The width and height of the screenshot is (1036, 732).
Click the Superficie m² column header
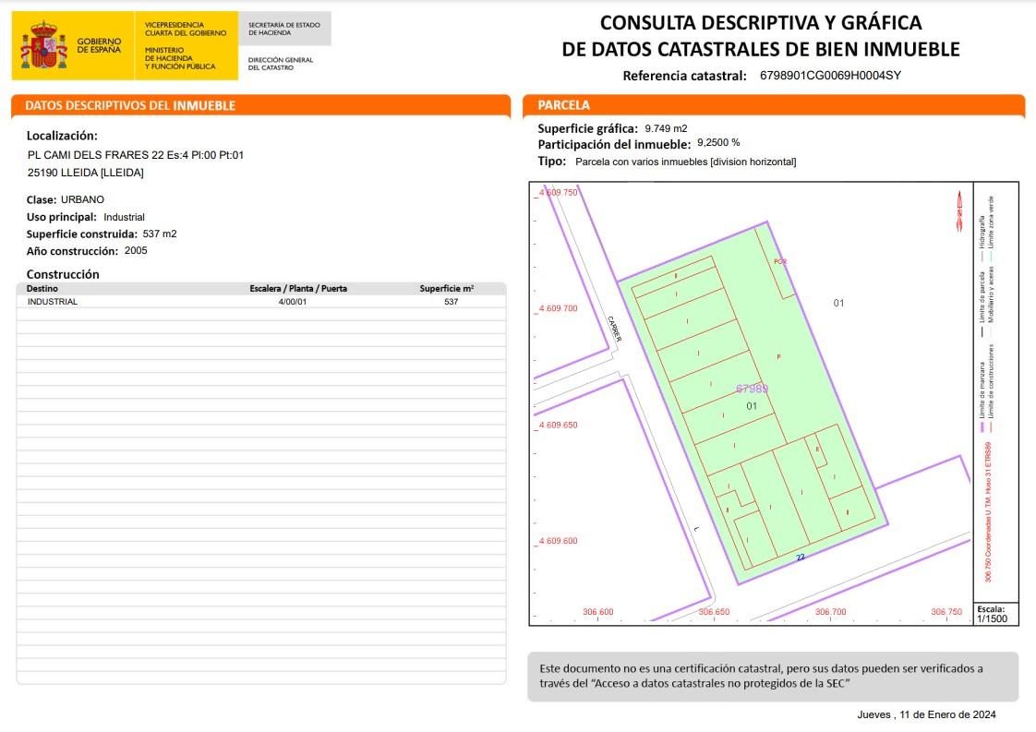coord(446,288)
